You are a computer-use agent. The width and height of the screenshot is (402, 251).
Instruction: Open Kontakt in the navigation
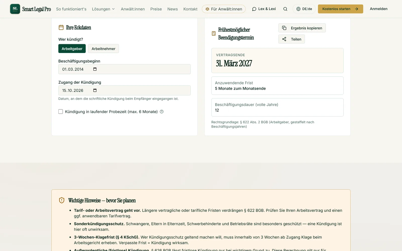click(x=190, y=9)
